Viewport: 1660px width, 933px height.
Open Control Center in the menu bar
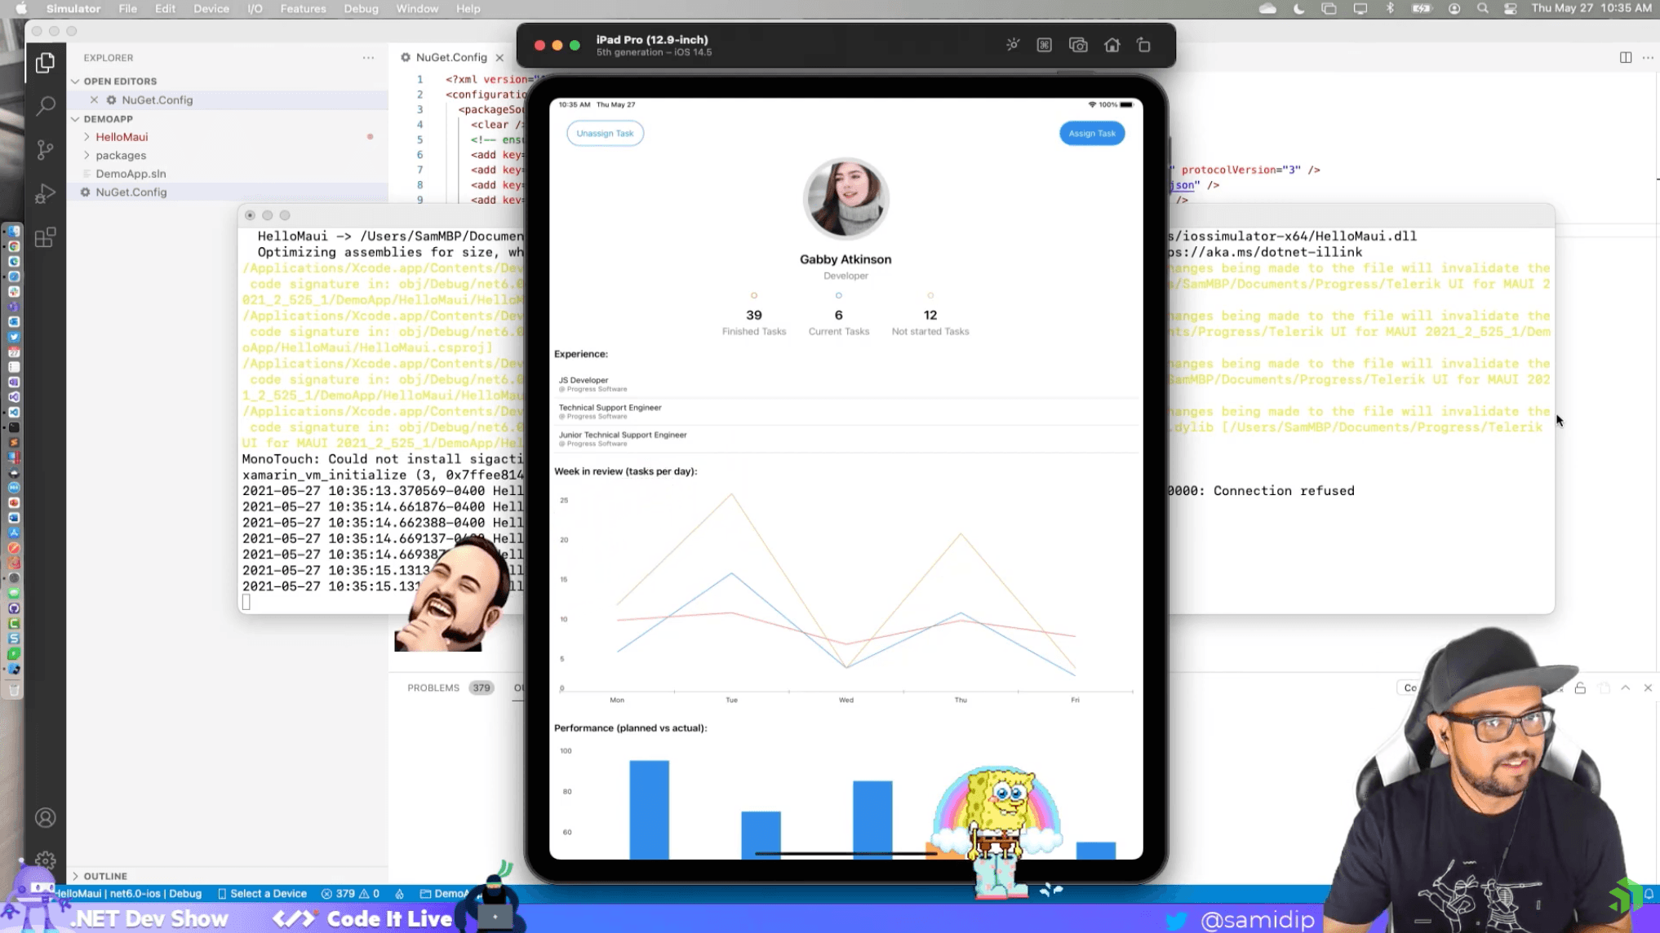coord(1511,9)
